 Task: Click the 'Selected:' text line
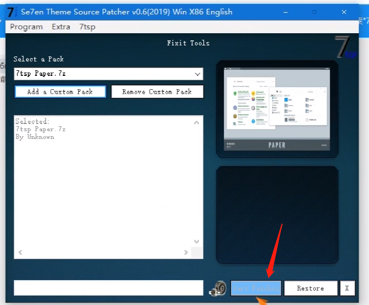tap(32, 121)
